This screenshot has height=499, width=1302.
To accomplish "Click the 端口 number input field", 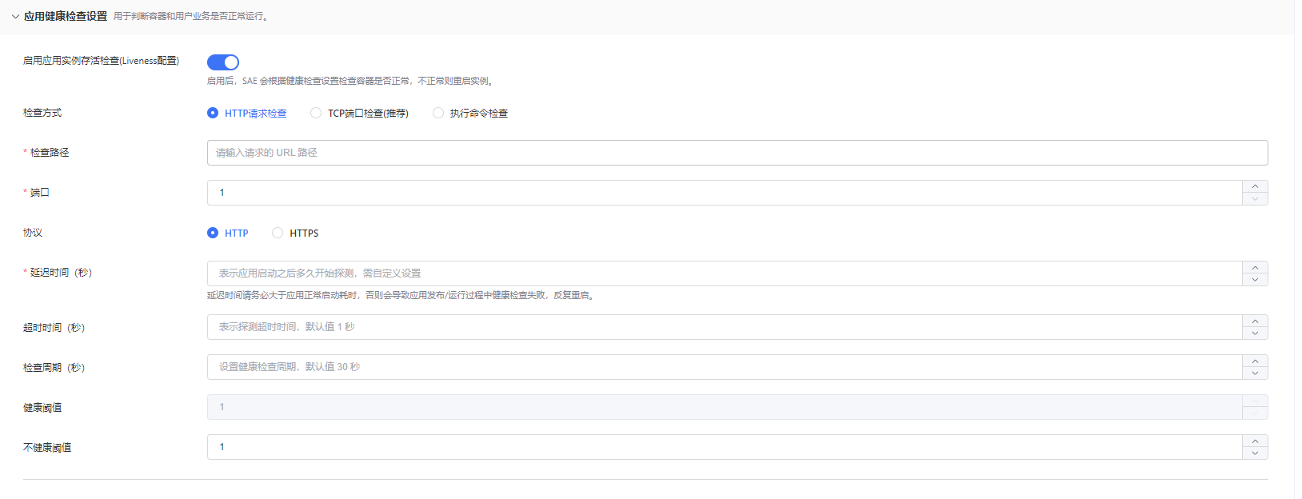I will point(724,193).
